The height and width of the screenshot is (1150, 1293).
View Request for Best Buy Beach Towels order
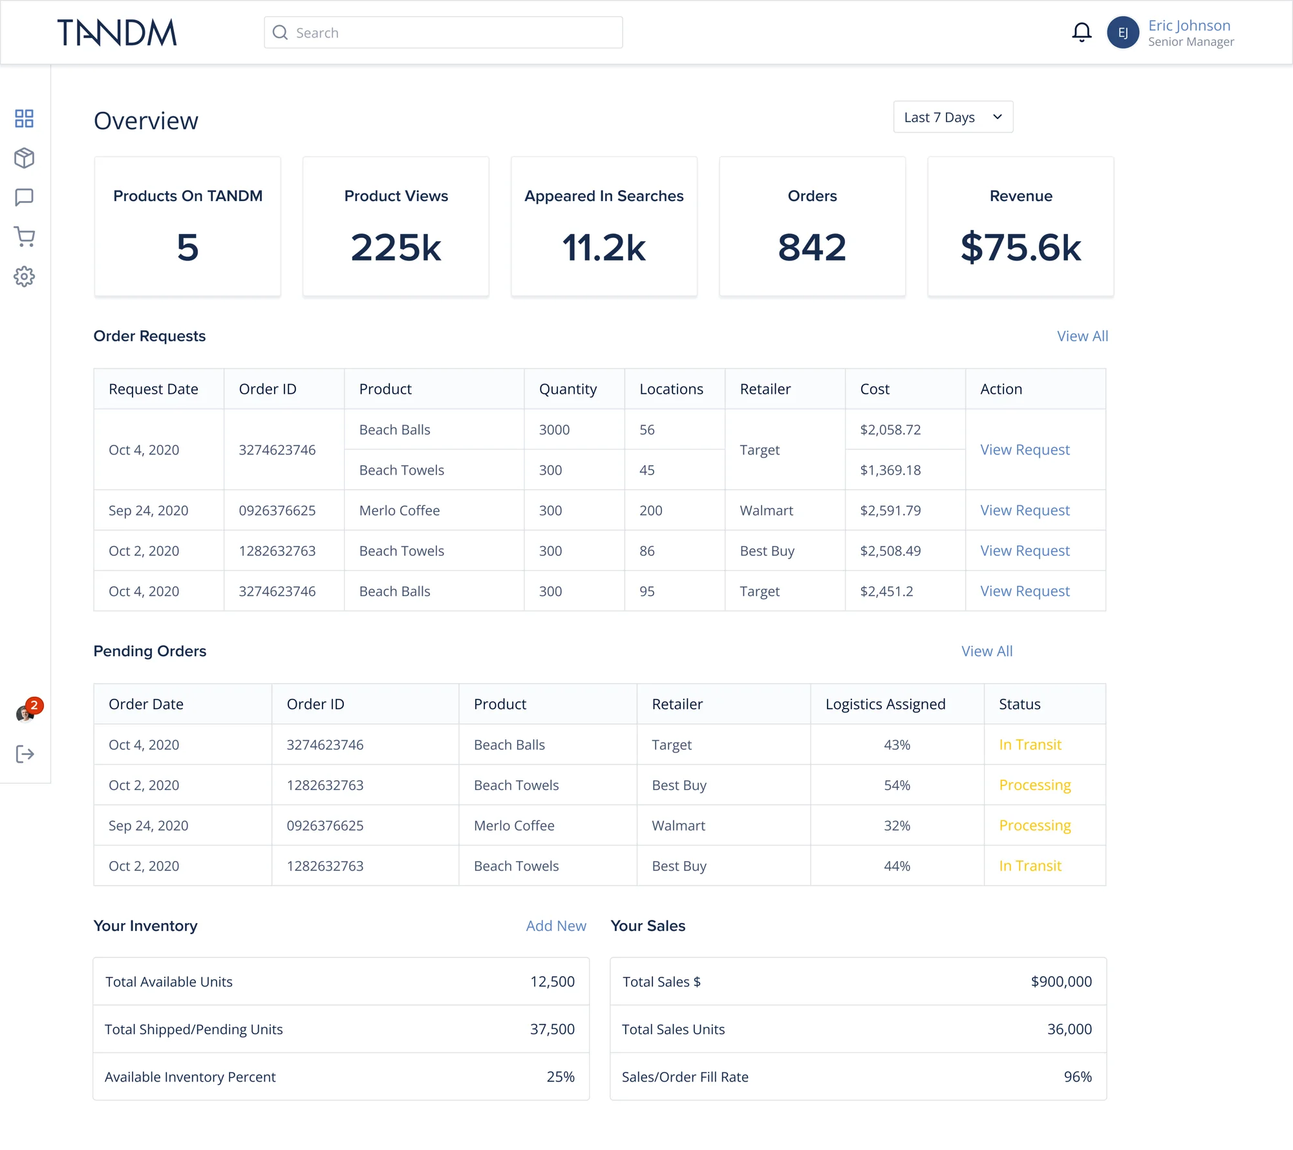pyautogui.click(x=1025, y=551)
